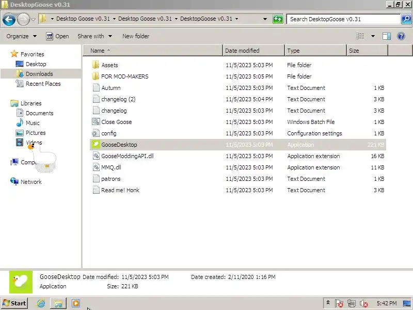Select the file named changelog
413x310 pixels.
tap(114, 111)
